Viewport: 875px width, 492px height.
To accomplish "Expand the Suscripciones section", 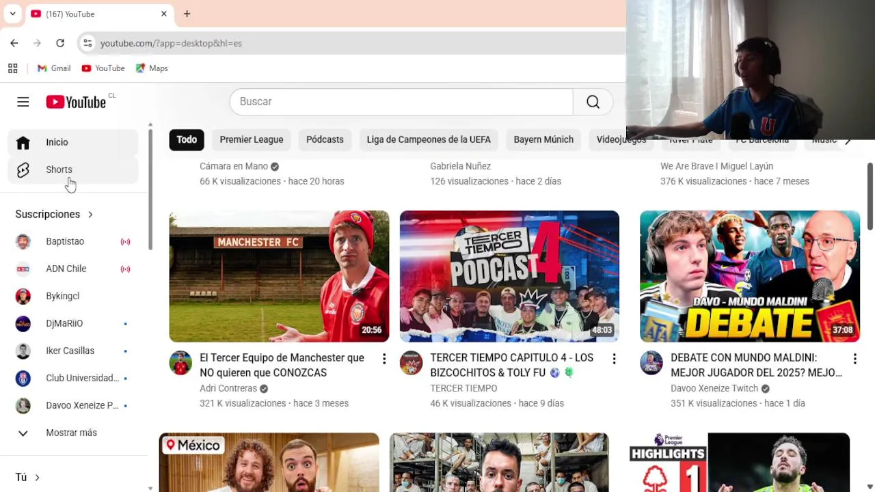I will [x=54, y=214].
